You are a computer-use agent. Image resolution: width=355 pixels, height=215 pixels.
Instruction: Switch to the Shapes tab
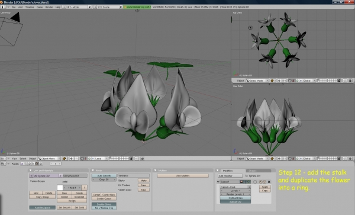[x=259, y=171]
